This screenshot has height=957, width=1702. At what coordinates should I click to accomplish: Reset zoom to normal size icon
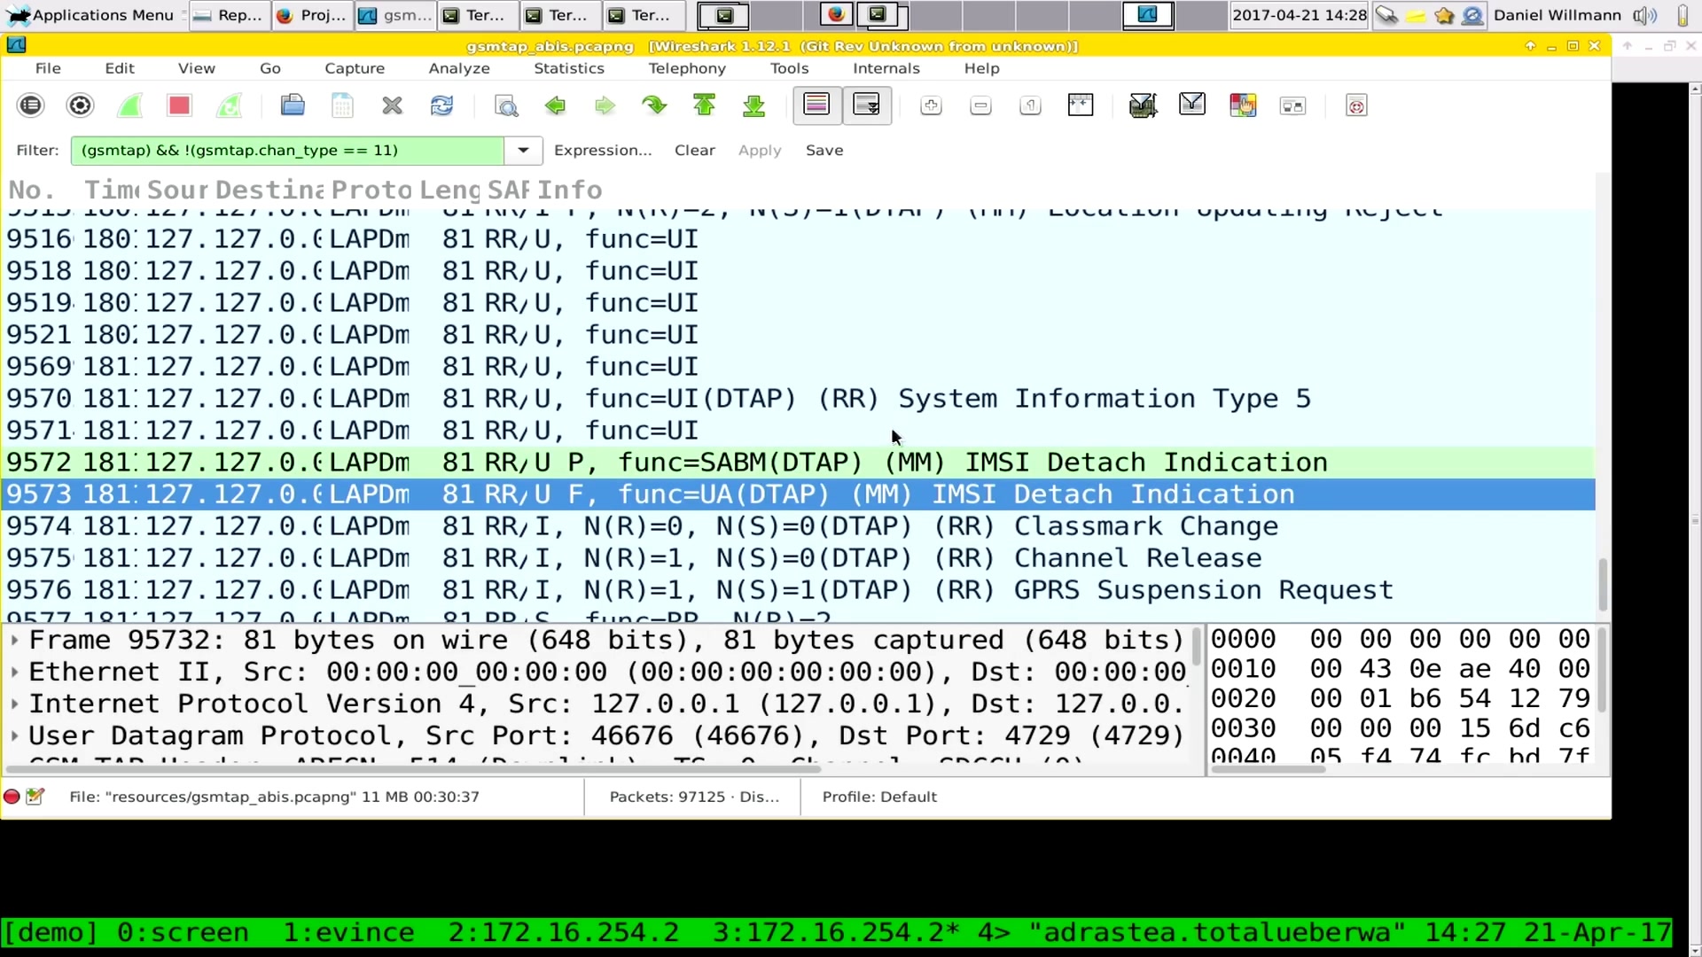point(1030,106)
